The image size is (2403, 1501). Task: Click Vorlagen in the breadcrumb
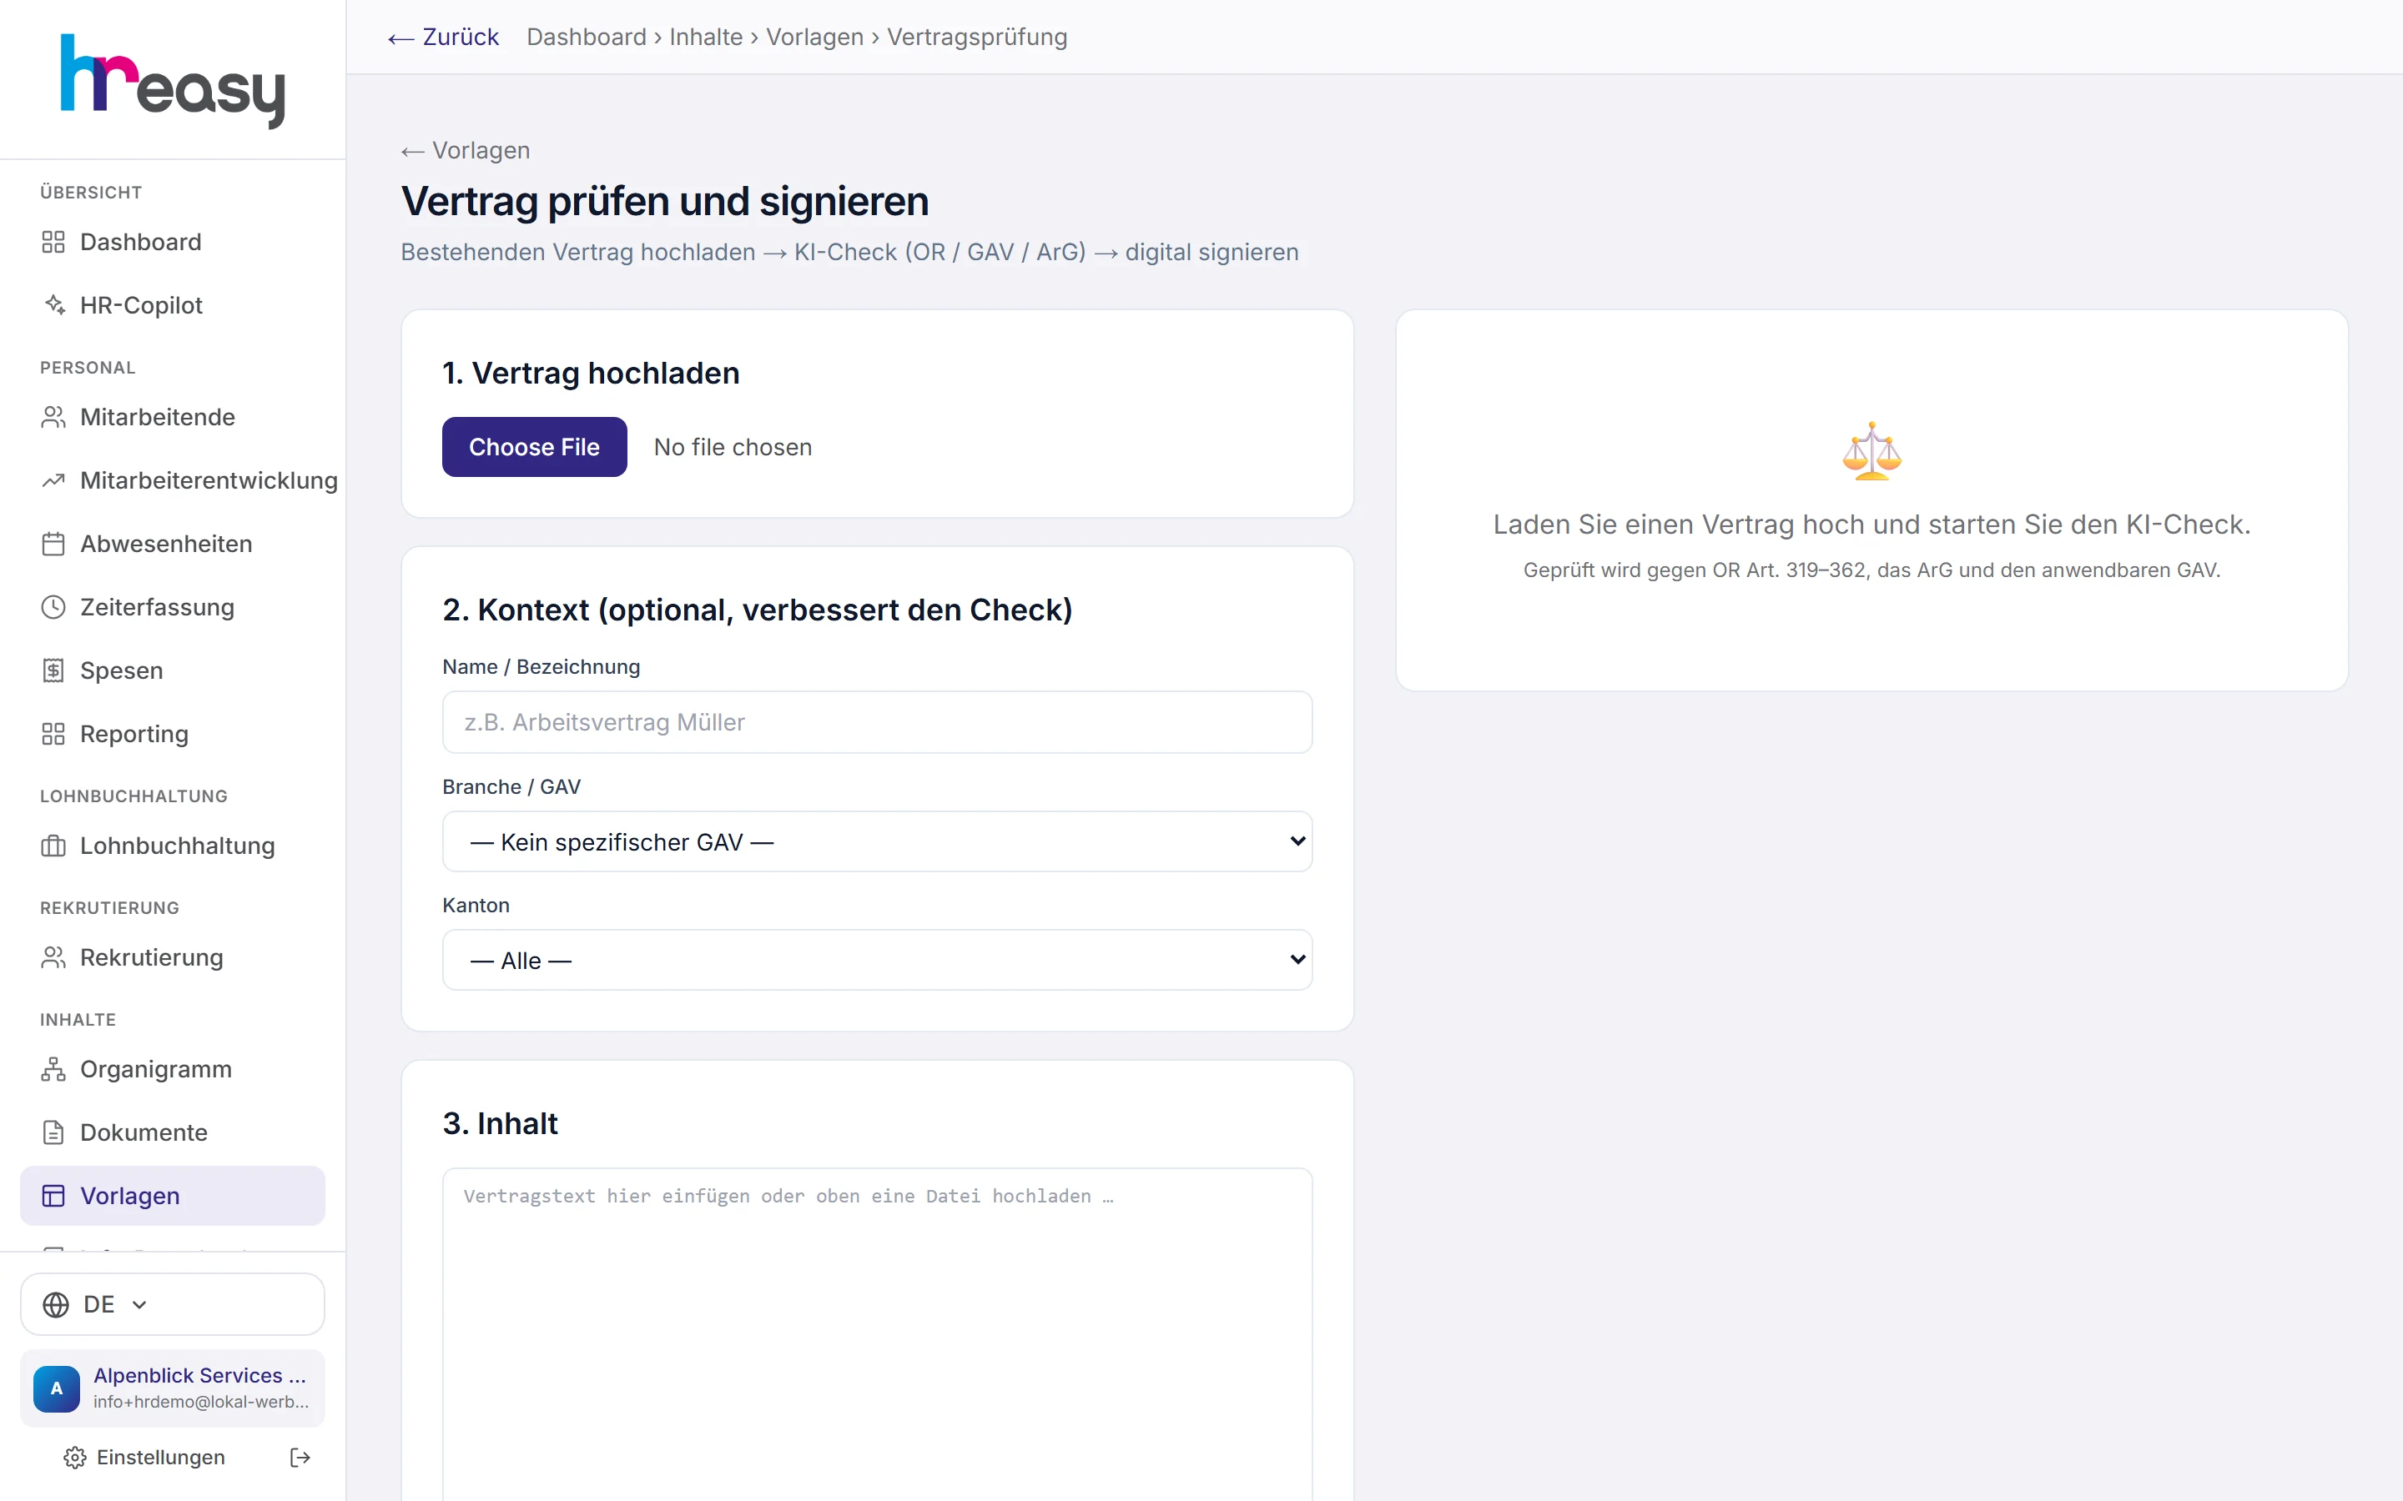point(814,37)
